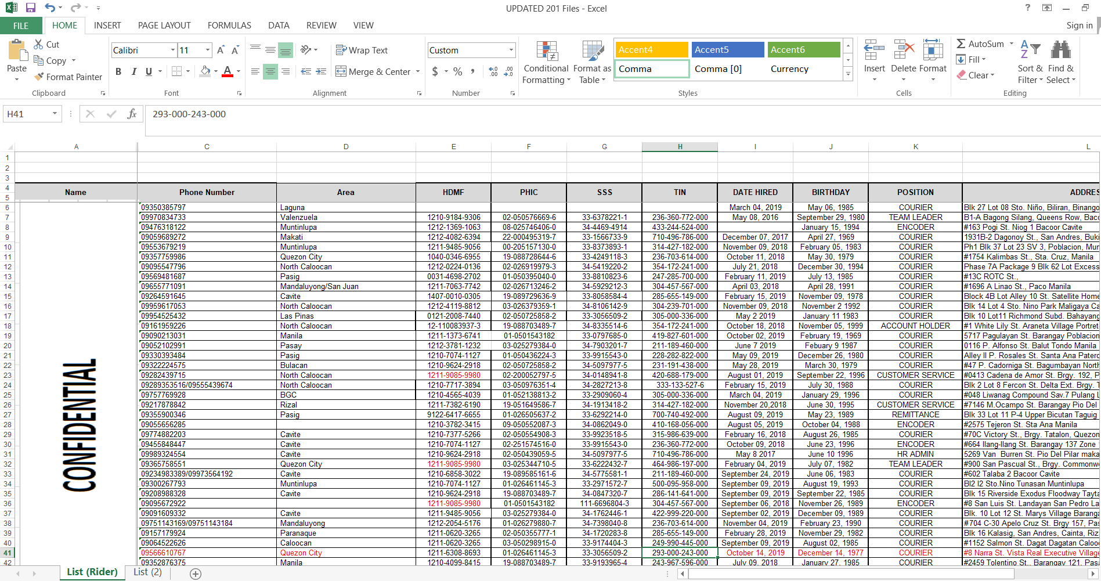Open the font name Calibri dropdown
1101x581 pixels.
[172, 50]
